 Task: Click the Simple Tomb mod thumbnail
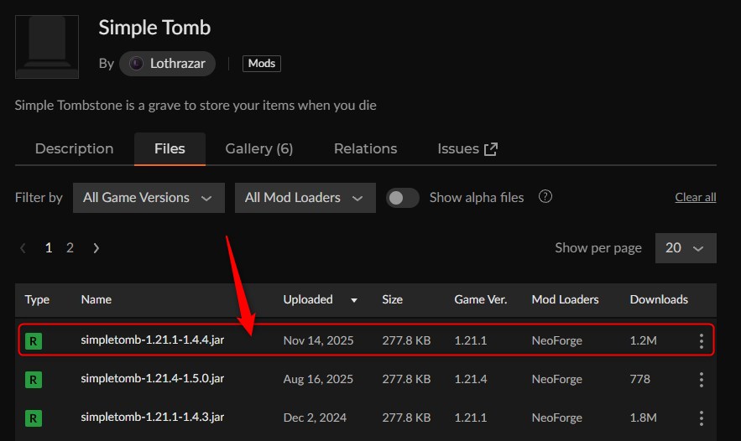(47, 46)
